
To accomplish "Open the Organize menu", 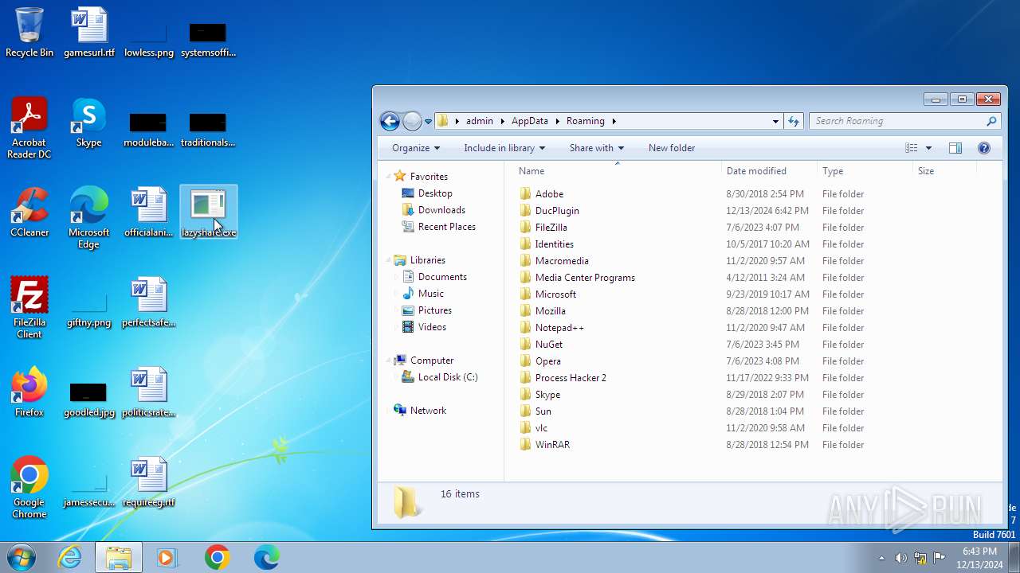I will [x=416, y=148].
